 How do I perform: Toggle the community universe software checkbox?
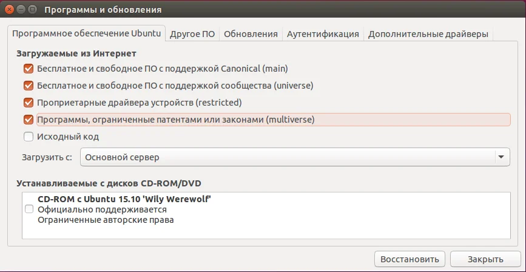[x=29, y=86]
